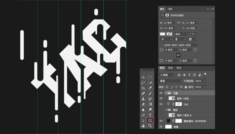The image size is (235, 134).
Task: Switch to the 通道 tab
Action: click(170, 68)
